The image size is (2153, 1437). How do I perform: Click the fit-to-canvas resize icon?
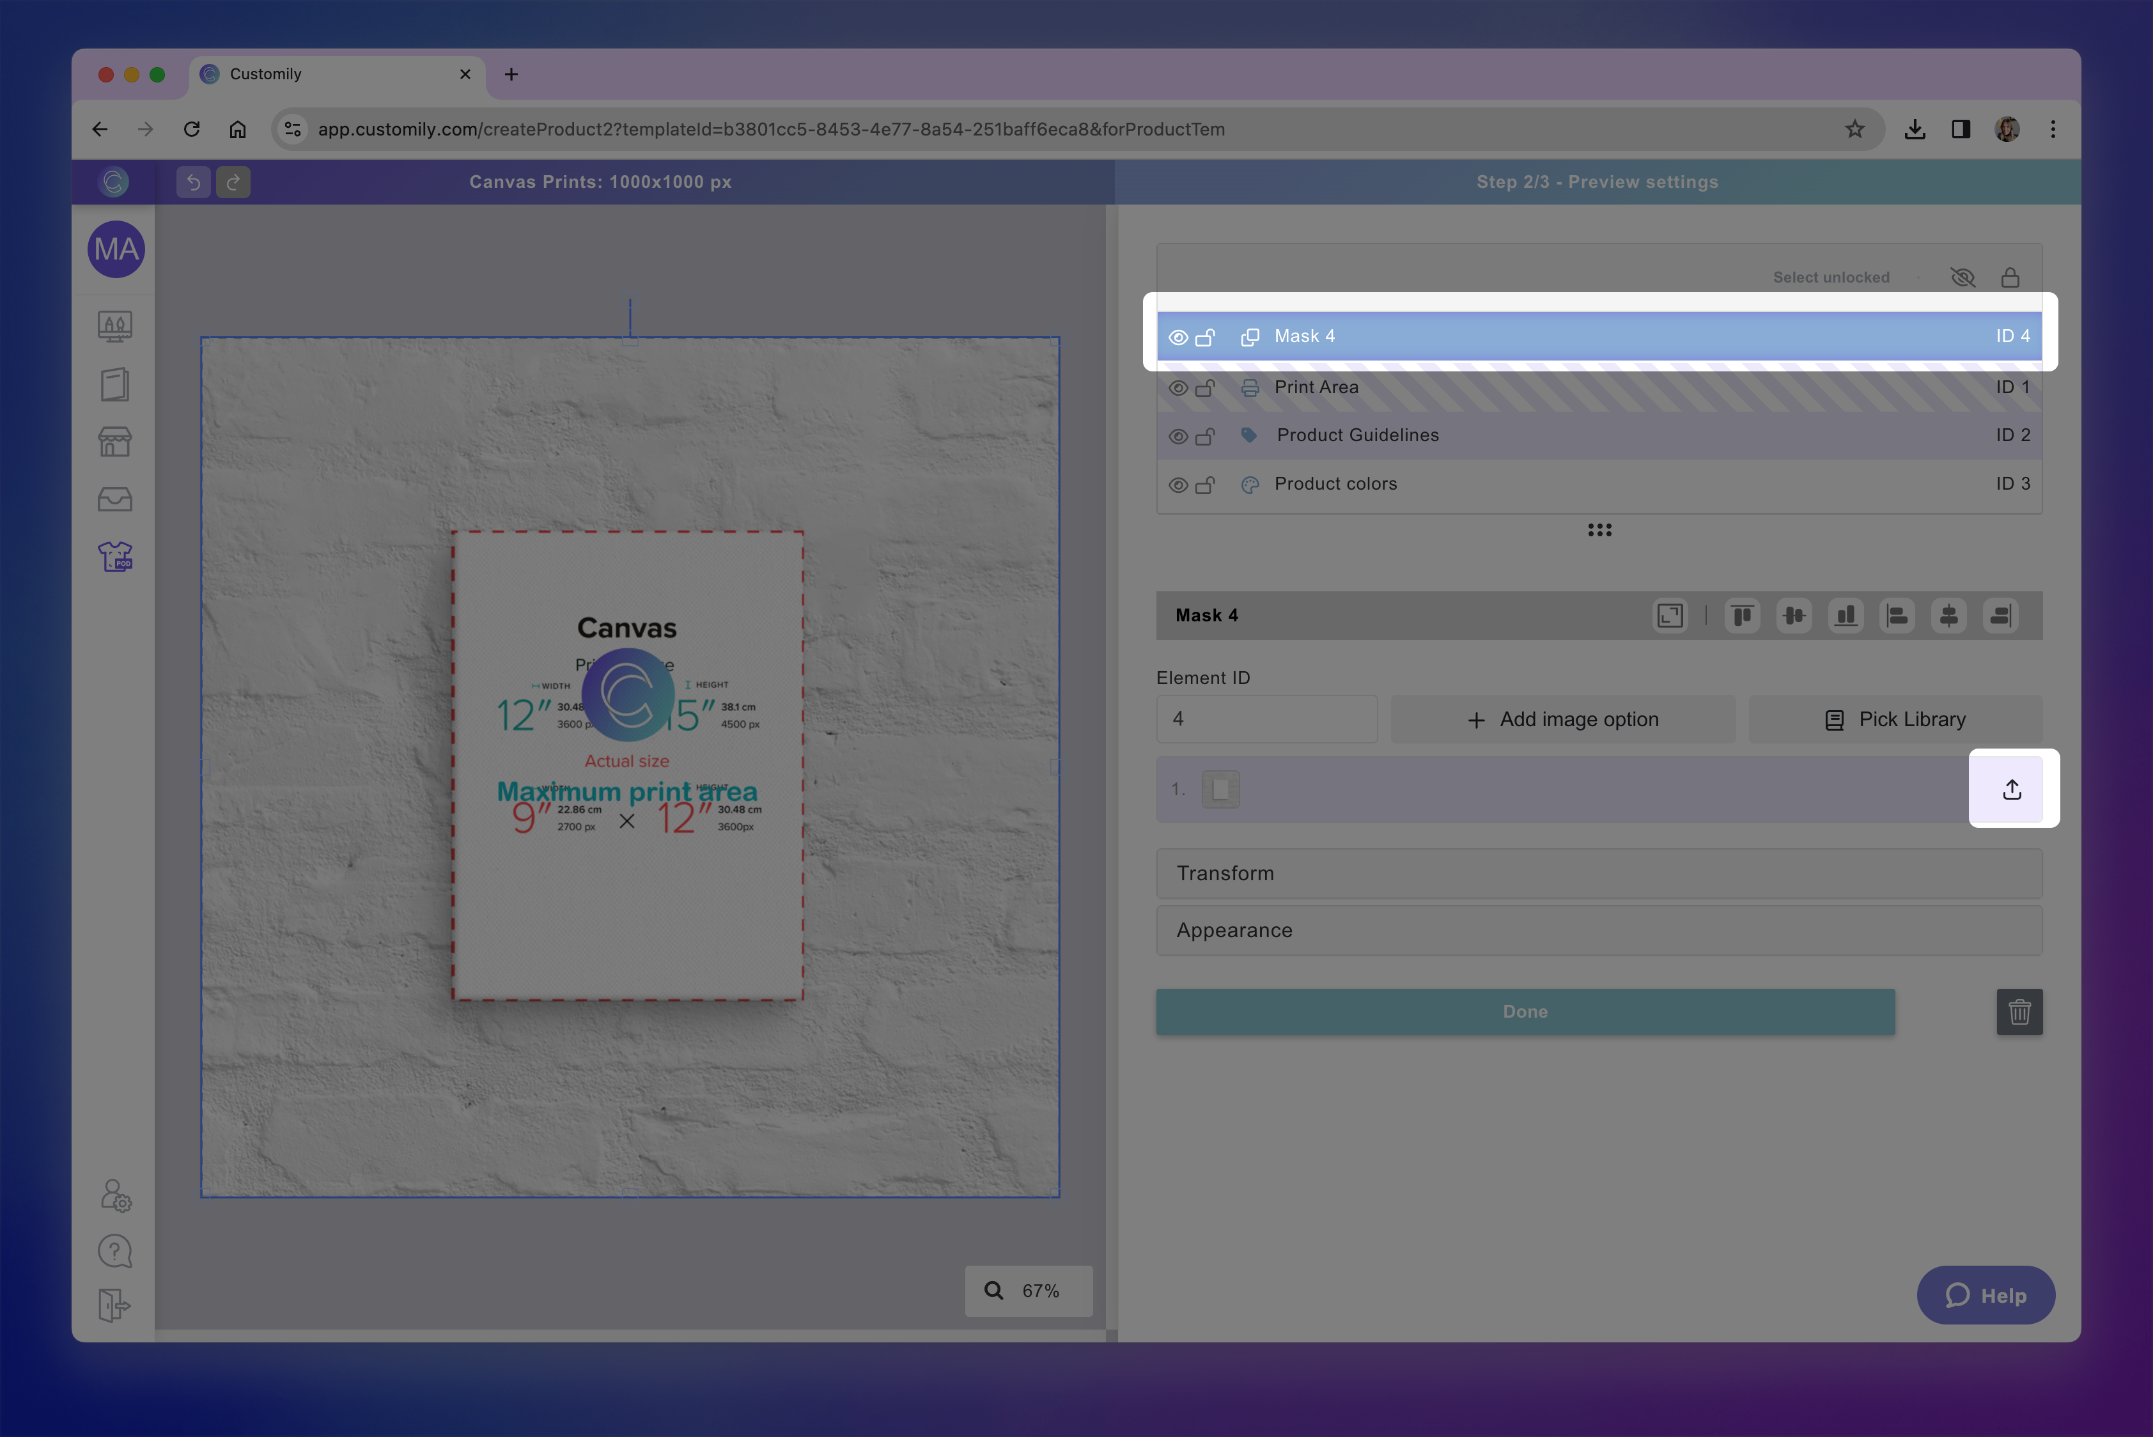click(x=1670, y=616)
